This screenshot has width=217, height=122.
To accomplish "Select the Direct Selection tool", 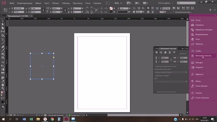I will (x=3, y=24).
